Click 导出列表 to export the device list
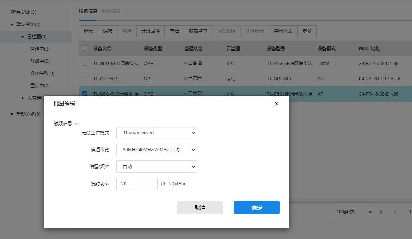The width and height of the screenshot is (412, 239). (283, 31)
